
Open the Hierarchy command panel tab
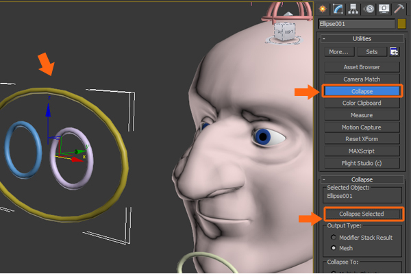click(353, 9)
